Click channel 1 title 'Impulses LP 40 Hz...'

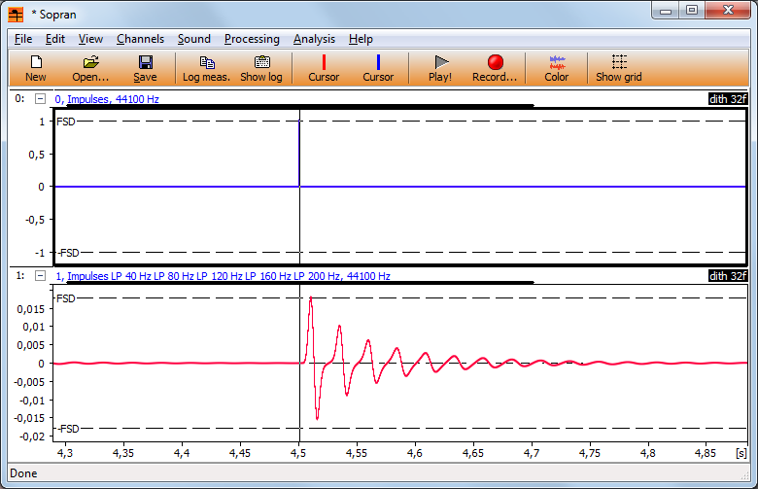[x=222, y=276]
